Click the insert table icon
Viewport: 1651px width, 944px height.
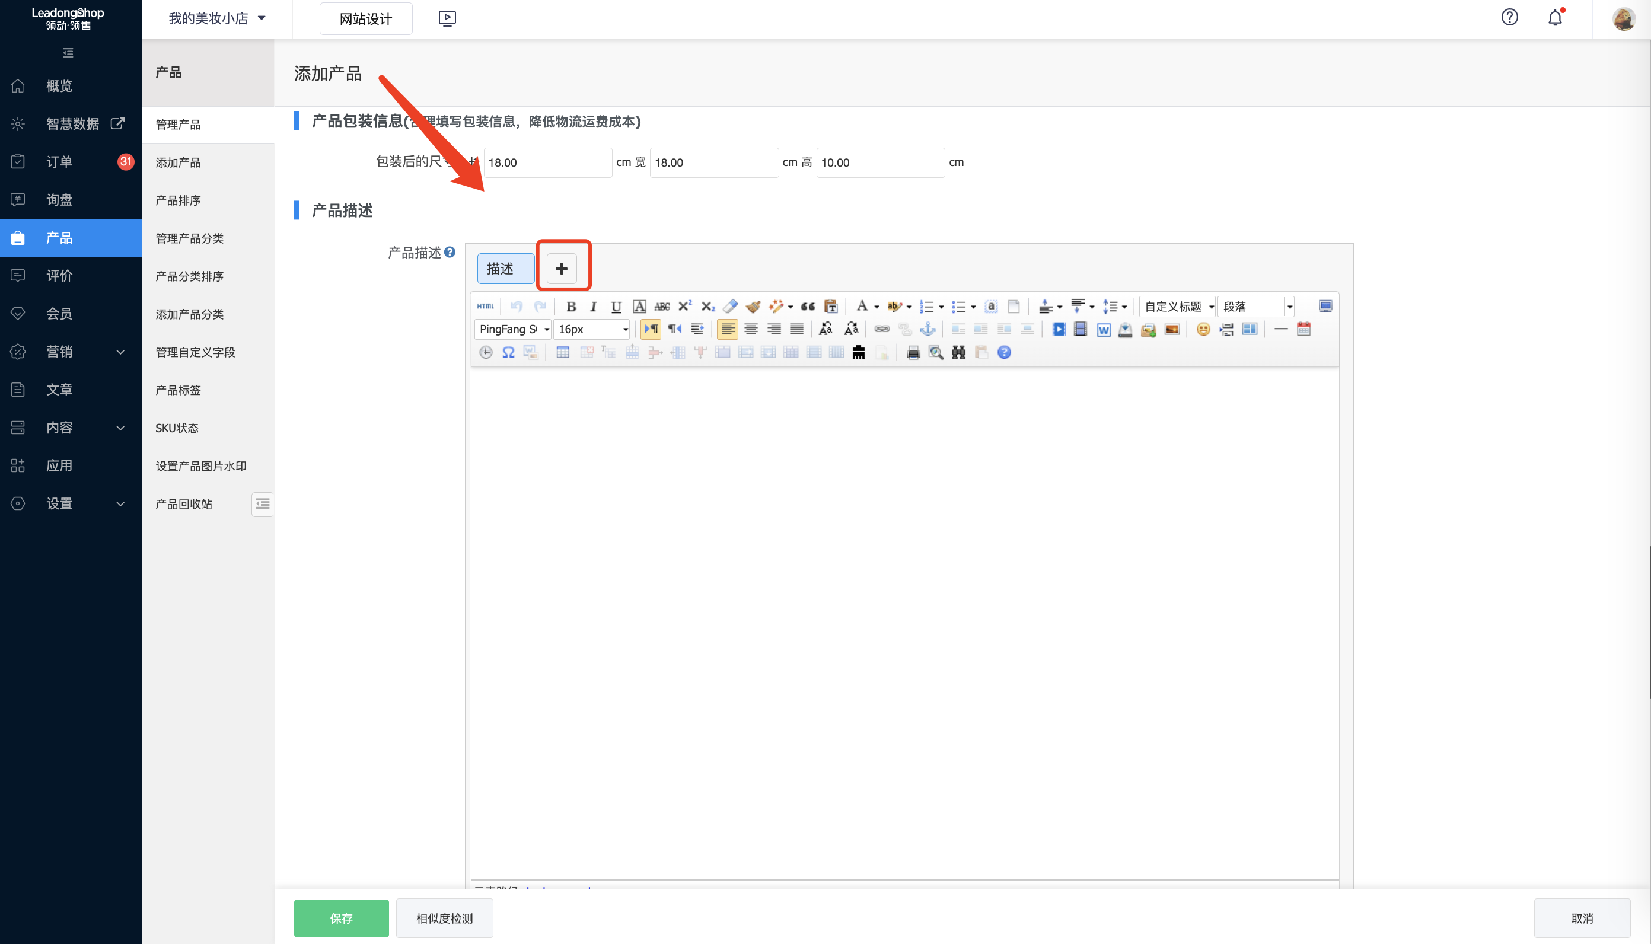point(563,352)
